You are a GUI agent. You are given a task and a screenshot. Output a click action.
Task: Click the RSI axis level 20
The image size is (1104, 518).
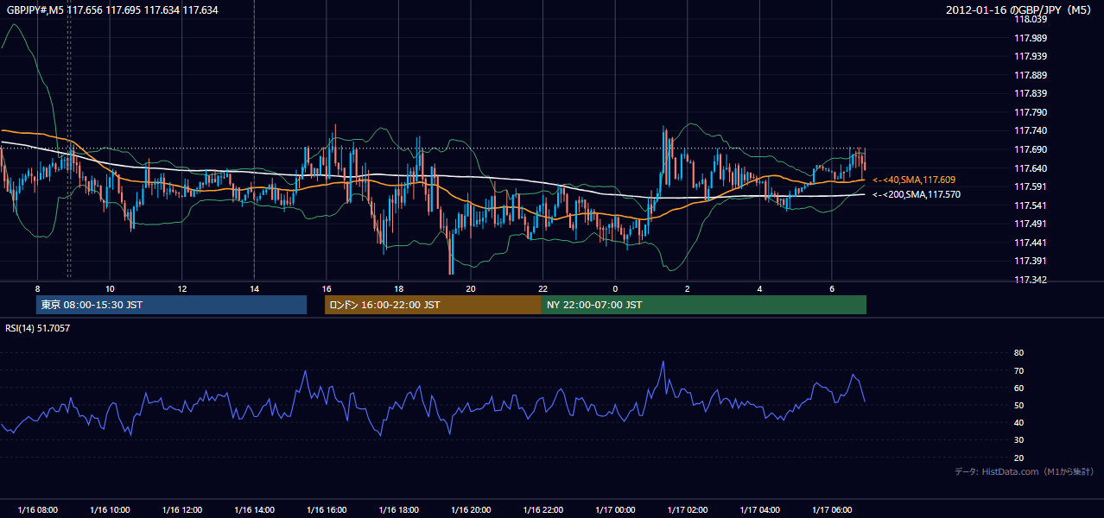click(x=1018, y=458)
